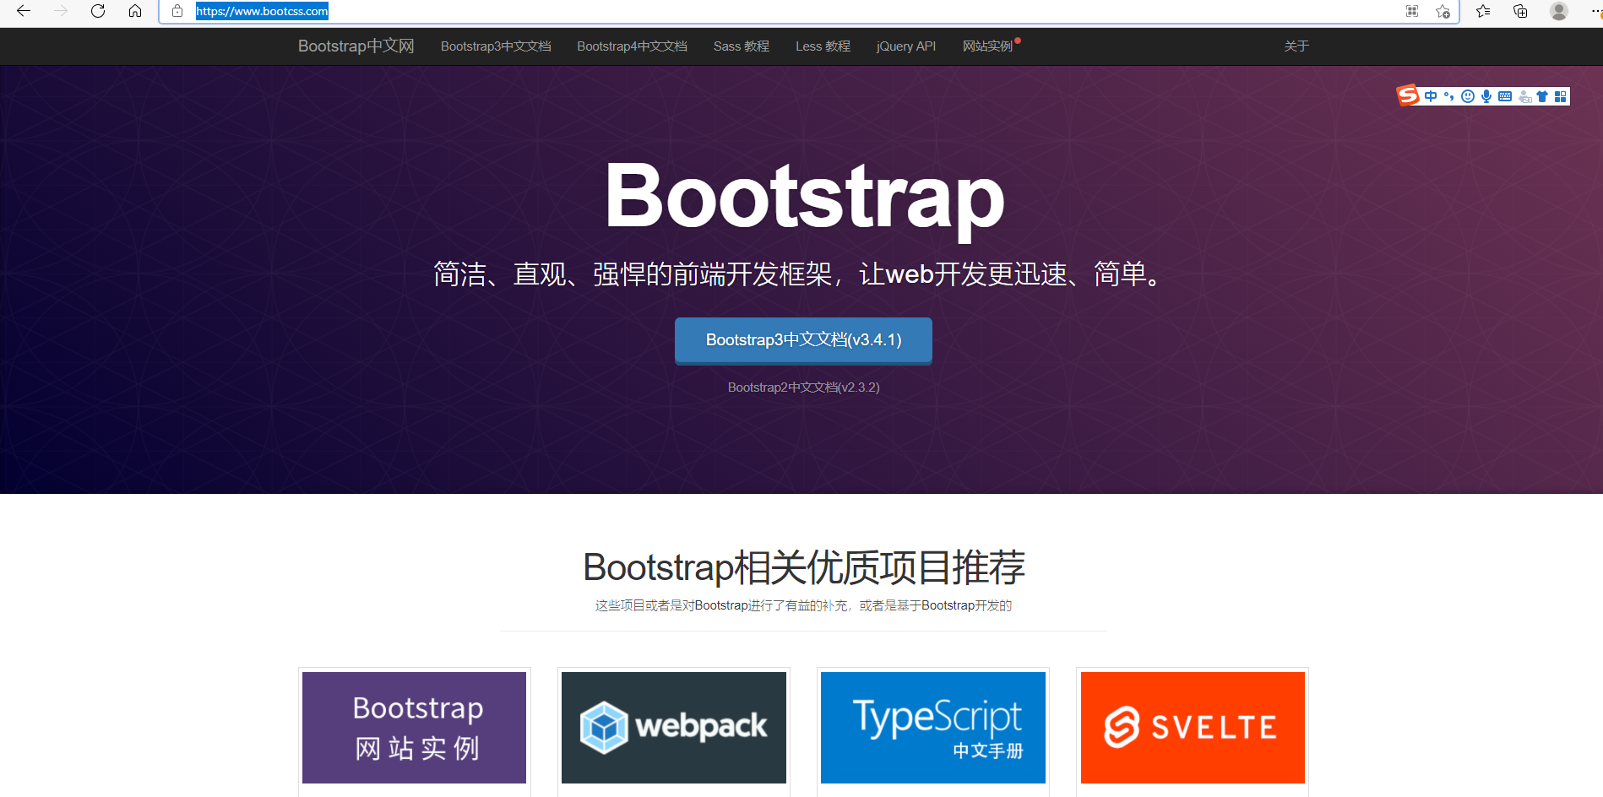Open Sogou skin shop shirt icon
The height and width of the screenshot is (797, 1603).
point(1542,95)
